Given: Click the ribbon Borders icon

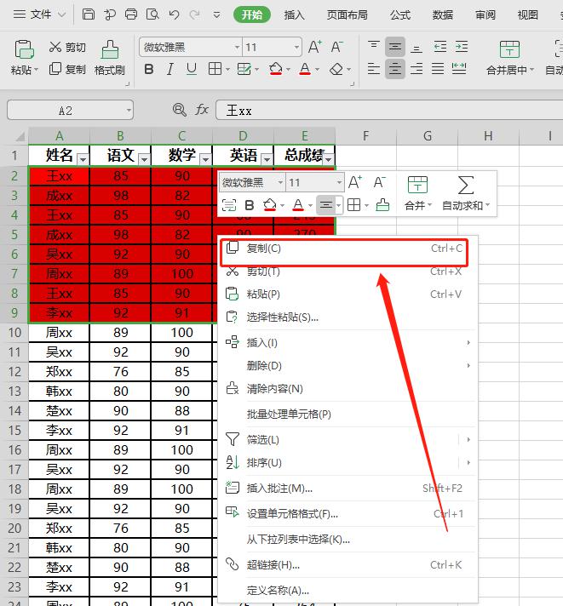Looking at the screenshot, I should click(x=215, y=69).
